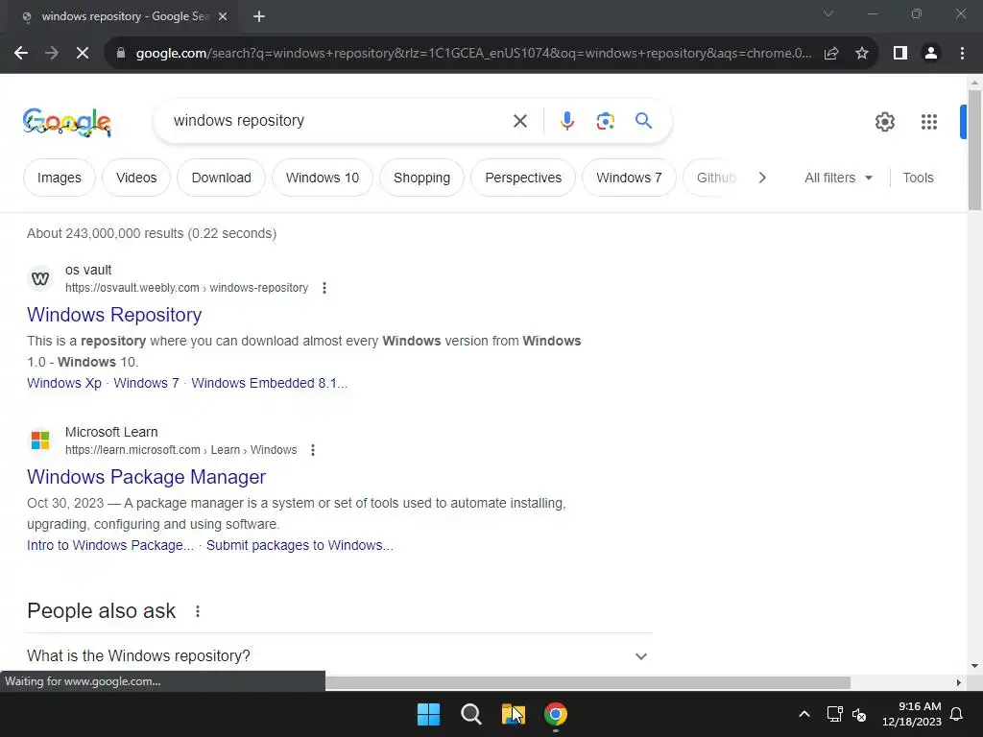Click the Microsoft Learn site favicon
The width and height of the screenshot is (983, 737).
(x=40, y=440)
